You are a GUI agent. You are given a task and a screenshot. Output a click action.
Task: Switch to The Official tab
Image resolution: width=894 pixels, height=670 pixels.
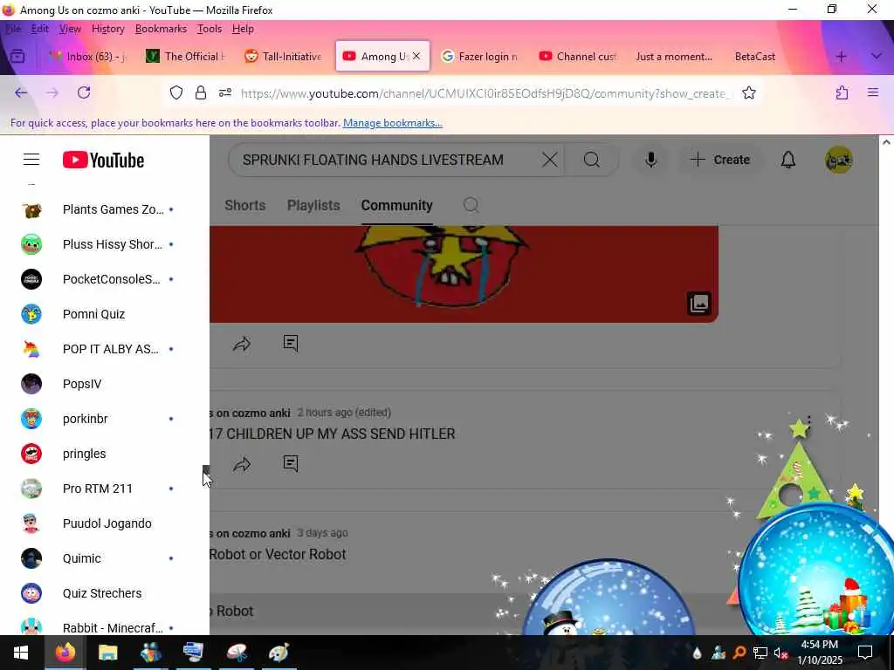coord(185,56)
